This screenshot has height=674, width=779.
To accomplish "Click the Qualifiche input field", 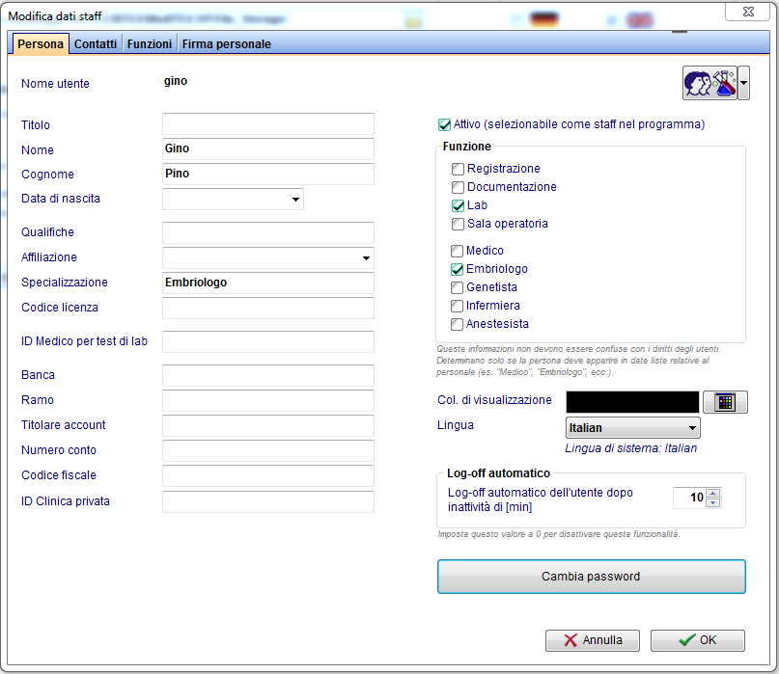I will tap(268, 232).
